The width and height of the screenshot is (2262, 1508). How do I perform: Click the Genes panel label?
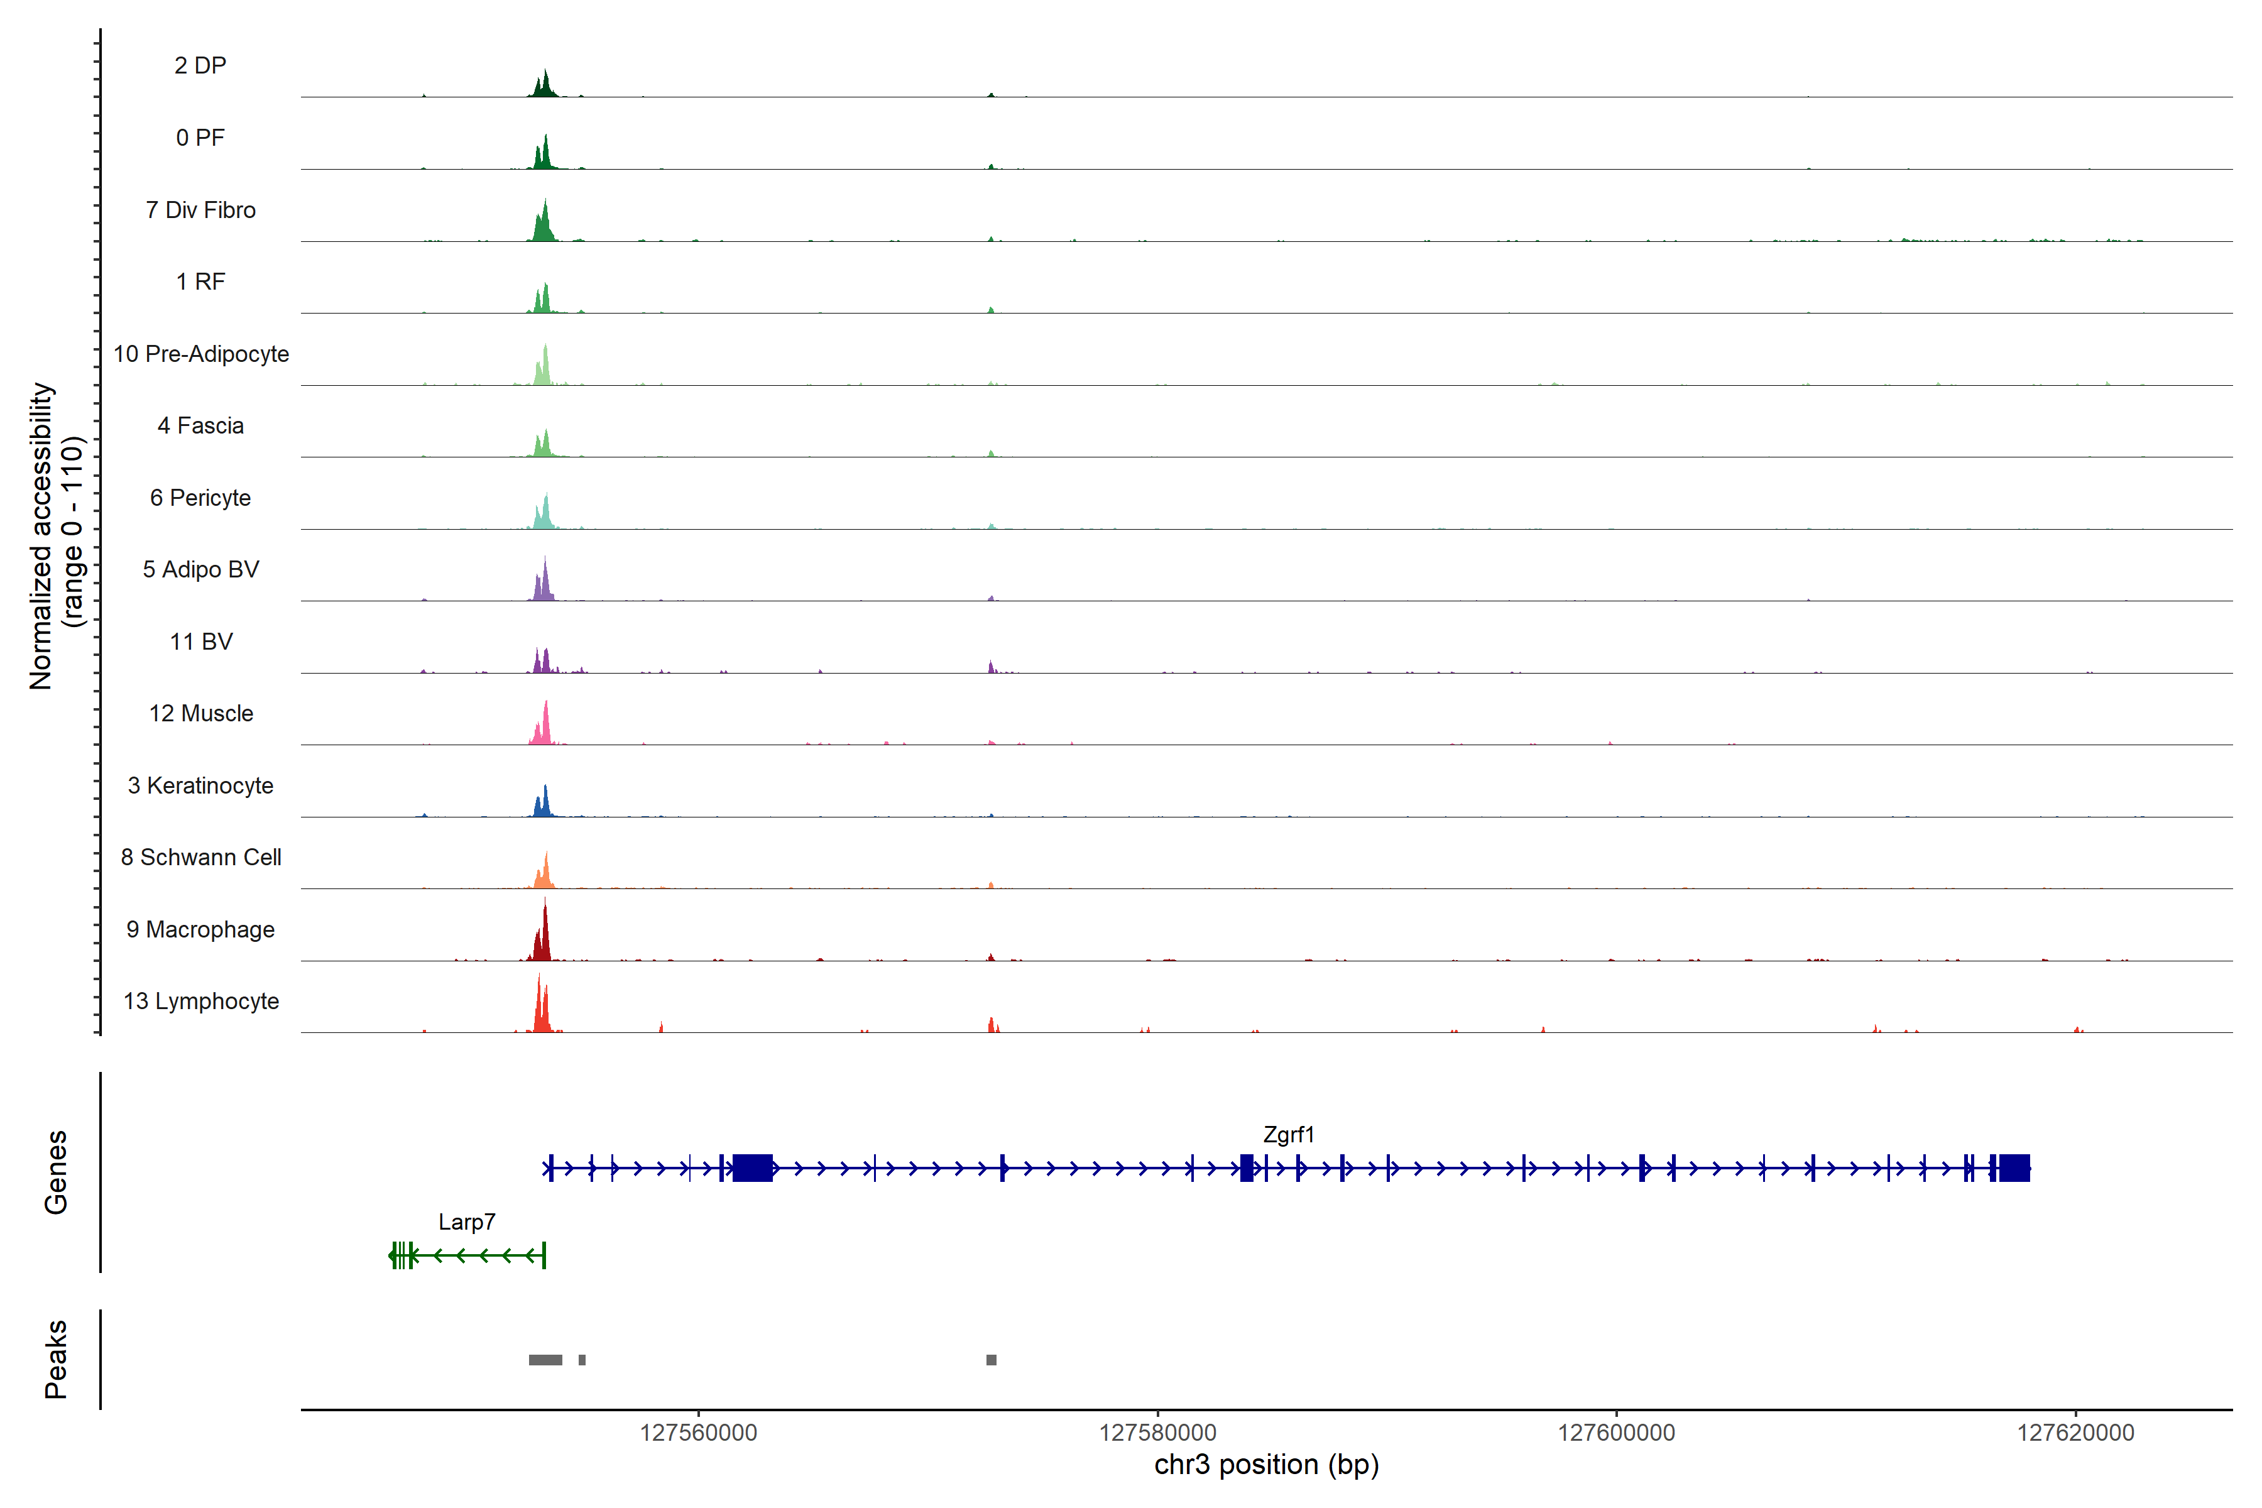[56, 1172]
